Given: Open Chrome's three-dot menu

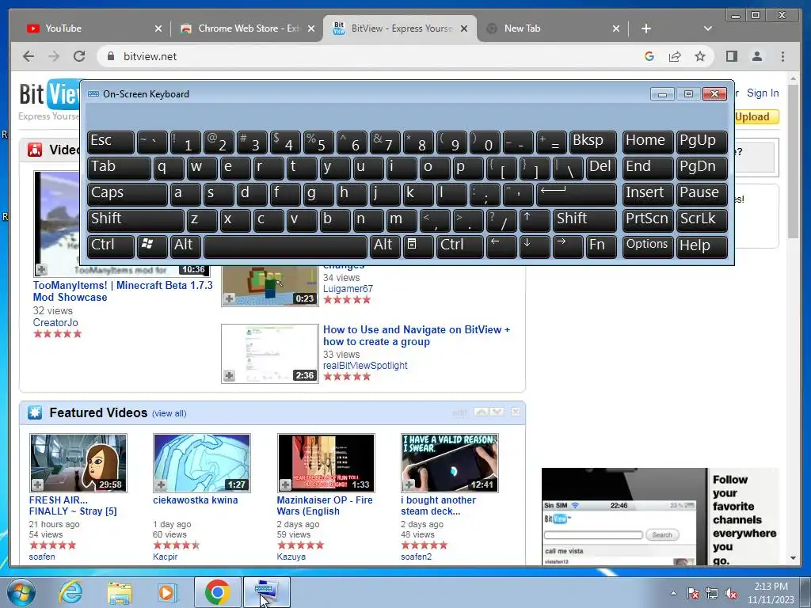Looking at the screenshot, I should pyautogui.click(x=782, y=56).
